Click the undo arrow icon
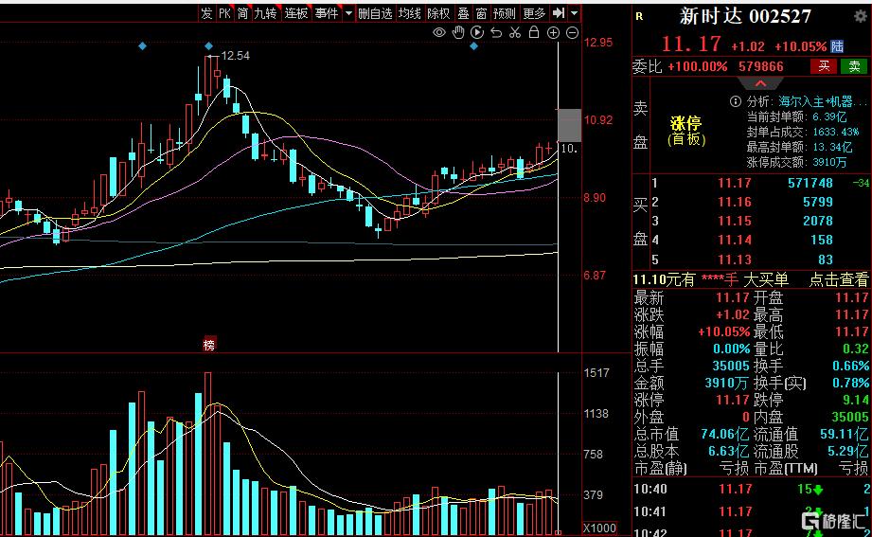Viewport: 872px width, 537px height. coord(496,33)
